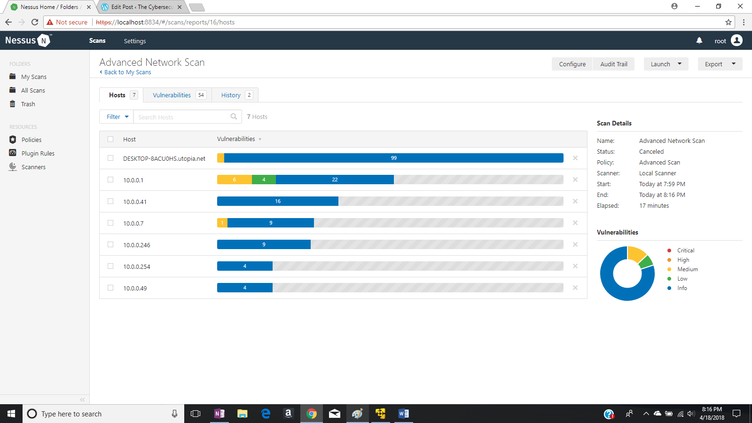Screen dimensions: 752x423
Task: Click the Configure button
Action: (x=572, y=63)
